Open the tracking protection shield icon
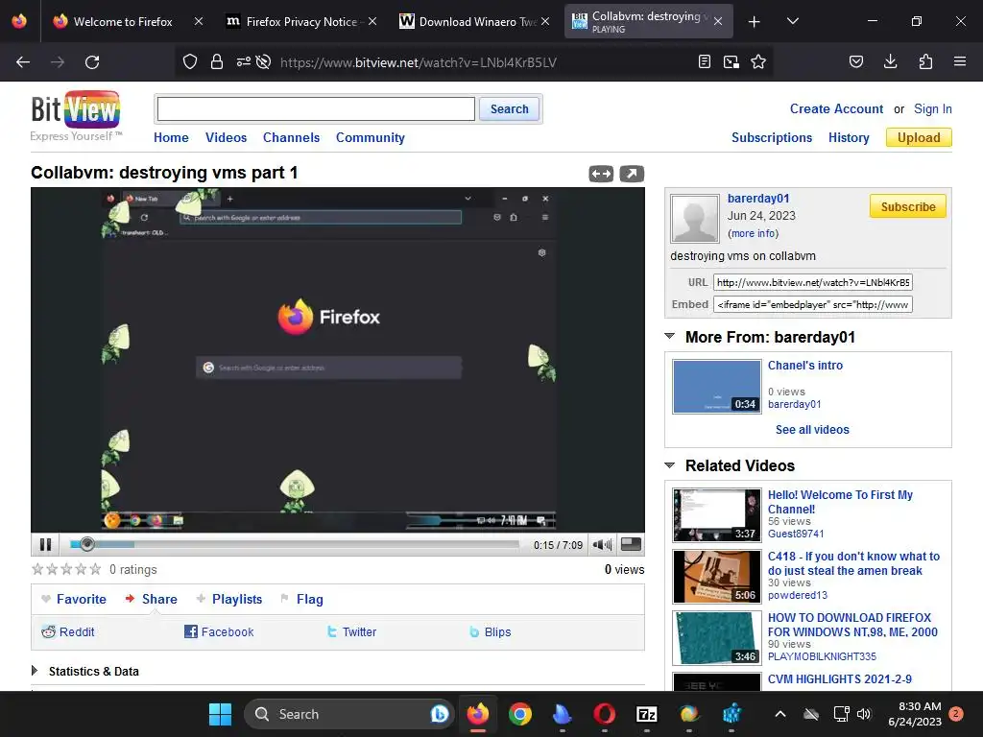Image resolution: width=983 pixels, height=737 pixels. point(190,61)
